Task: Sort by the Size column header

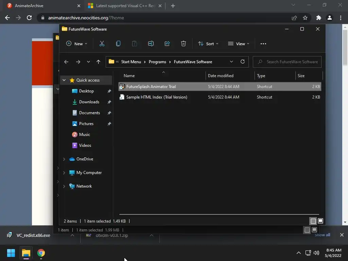Action: [309, 76]
